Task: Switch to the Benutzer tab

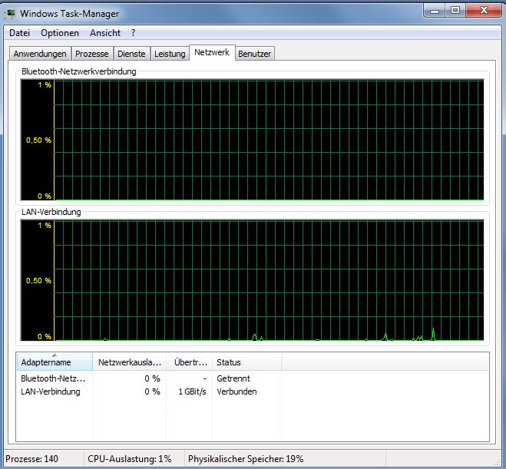Action: click(255, 54)
